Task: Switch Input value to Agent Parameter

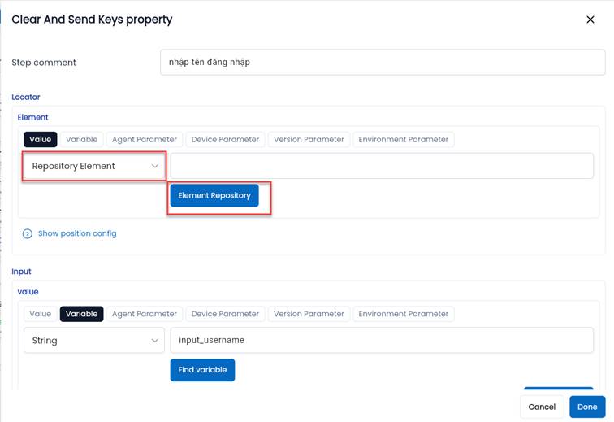Action: click(145, 314)
